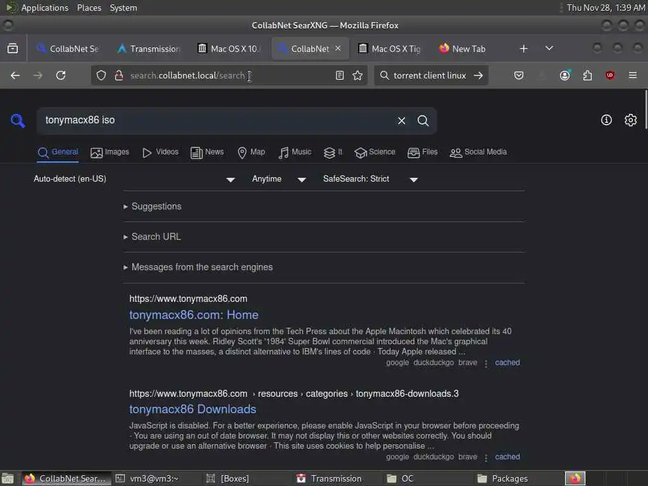Clear the search query with X icon
This screenshot has height=486, width=648.
click(x=401, y=121)
